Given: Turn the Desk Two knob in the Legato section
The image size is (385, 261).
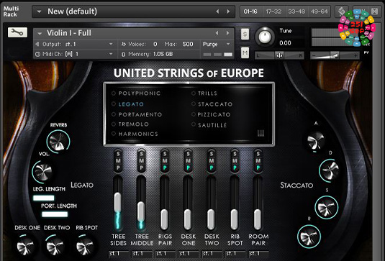Looking at the screenshot, I should click(55, 246).
